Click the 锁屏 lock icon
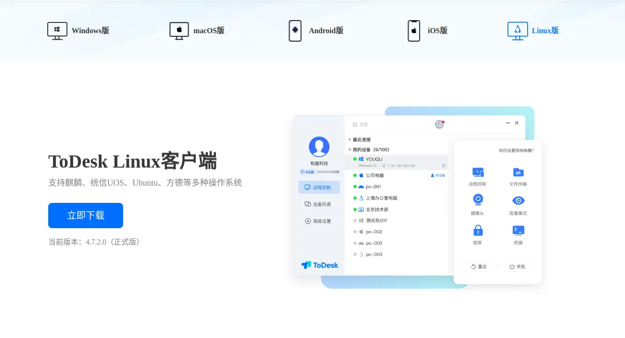Image resolution: width=625 pixels, height=338 pixels. coord(478,230)
